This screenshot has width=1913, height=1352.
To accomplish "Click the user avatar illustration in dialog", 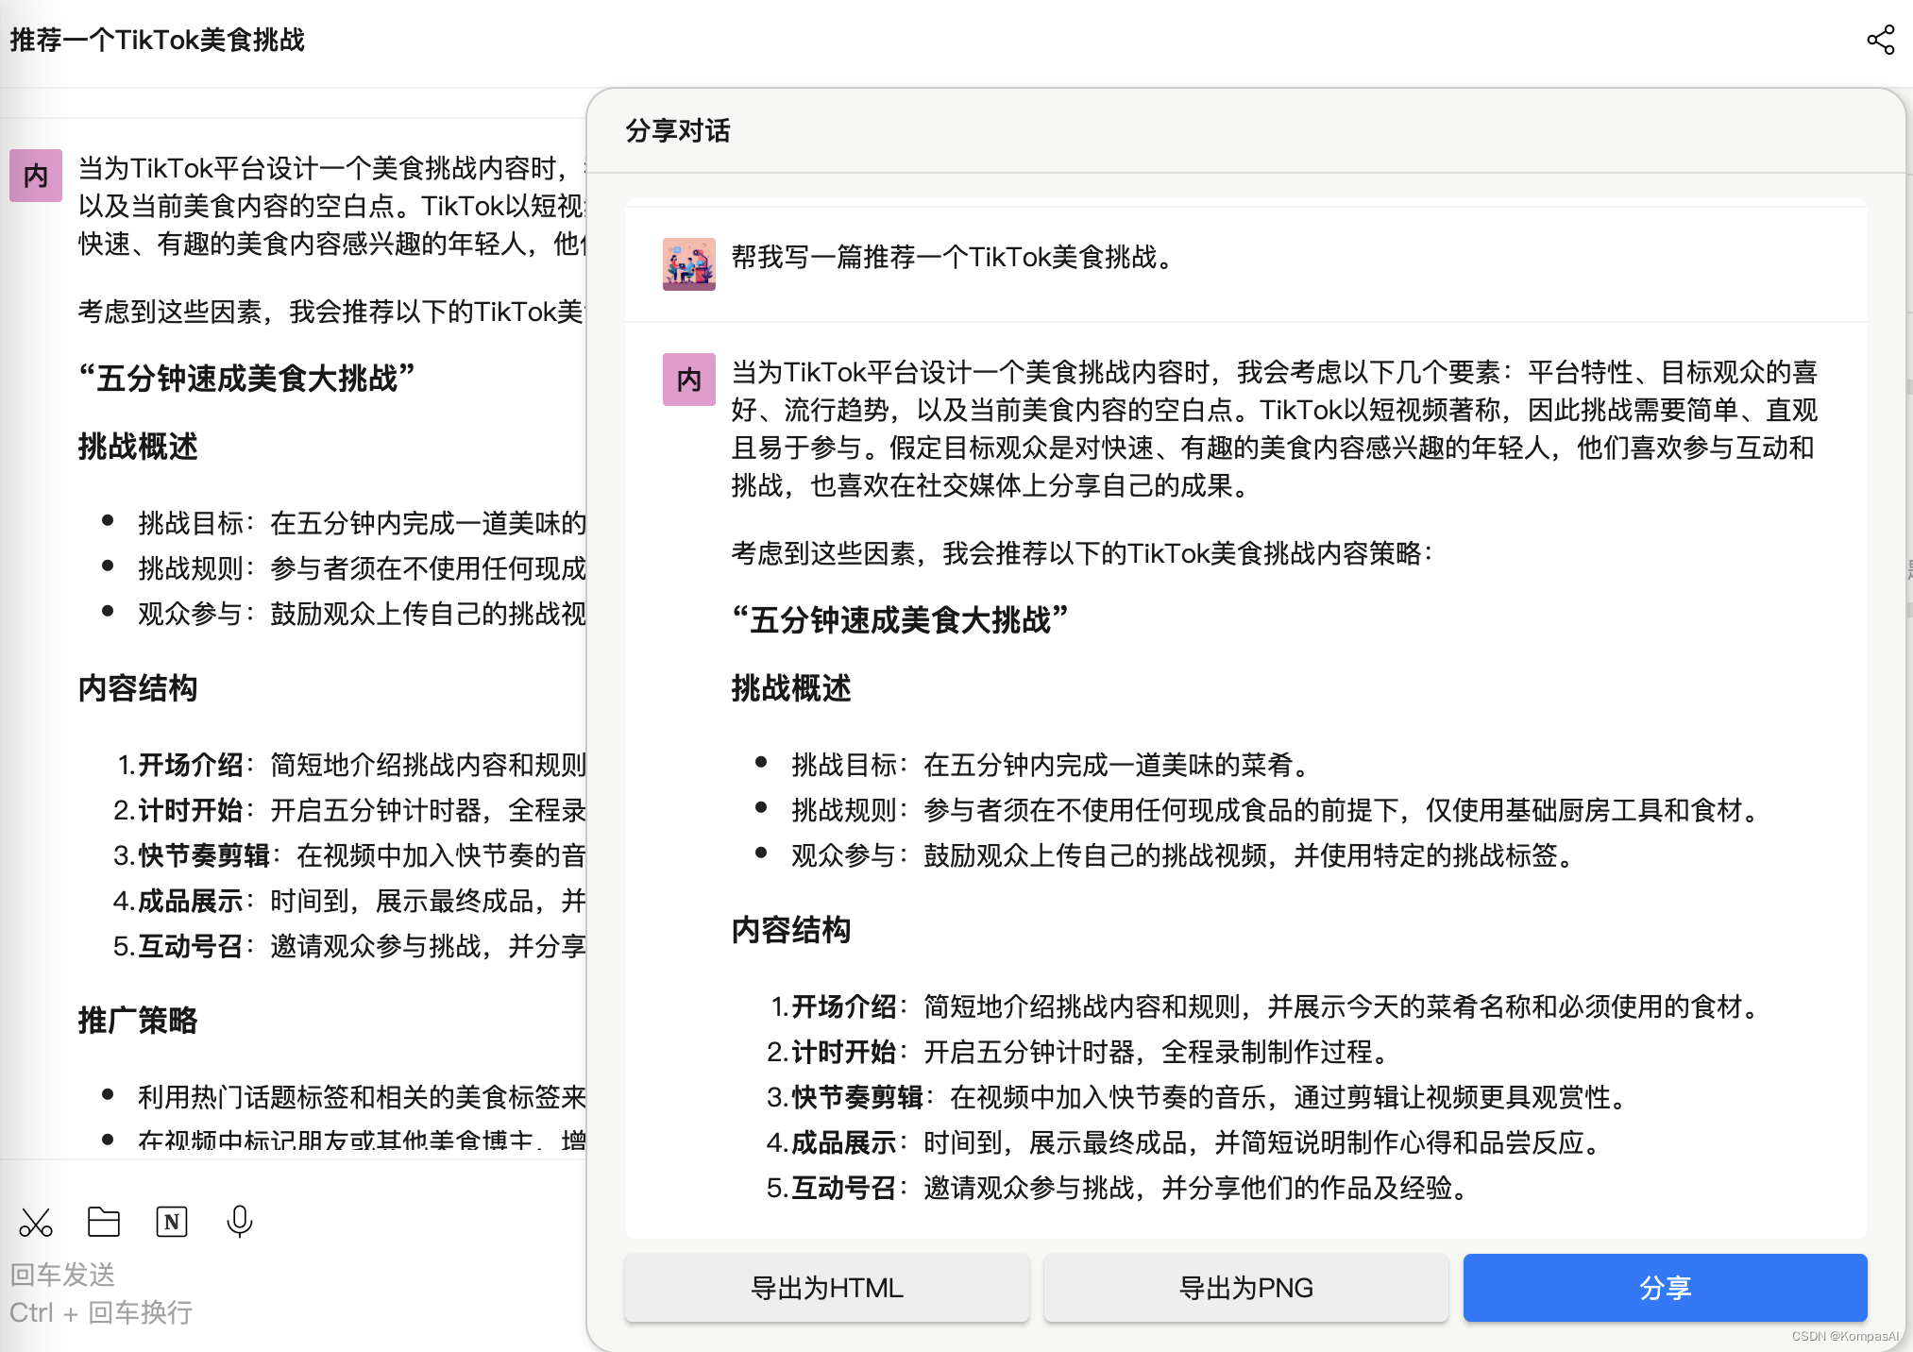I will click(x=688, y=263).
